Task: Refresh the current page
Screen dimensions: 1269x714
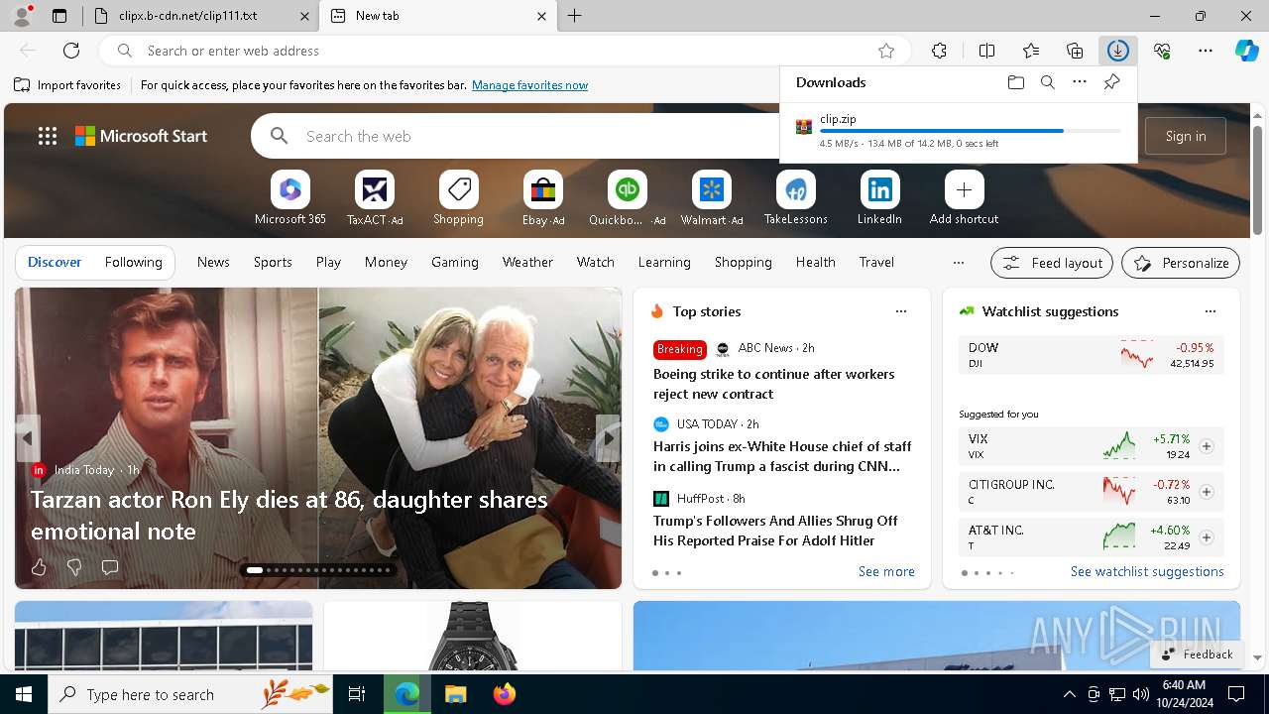Action: (x=71, y=51)
